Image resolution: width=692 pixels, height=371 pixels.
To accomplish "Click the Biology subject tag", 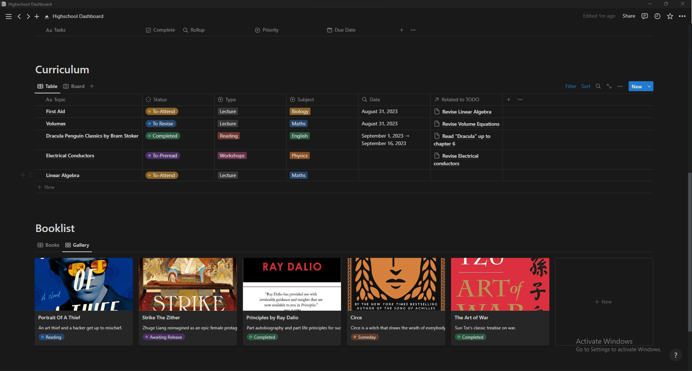I will tap(300, 112).
